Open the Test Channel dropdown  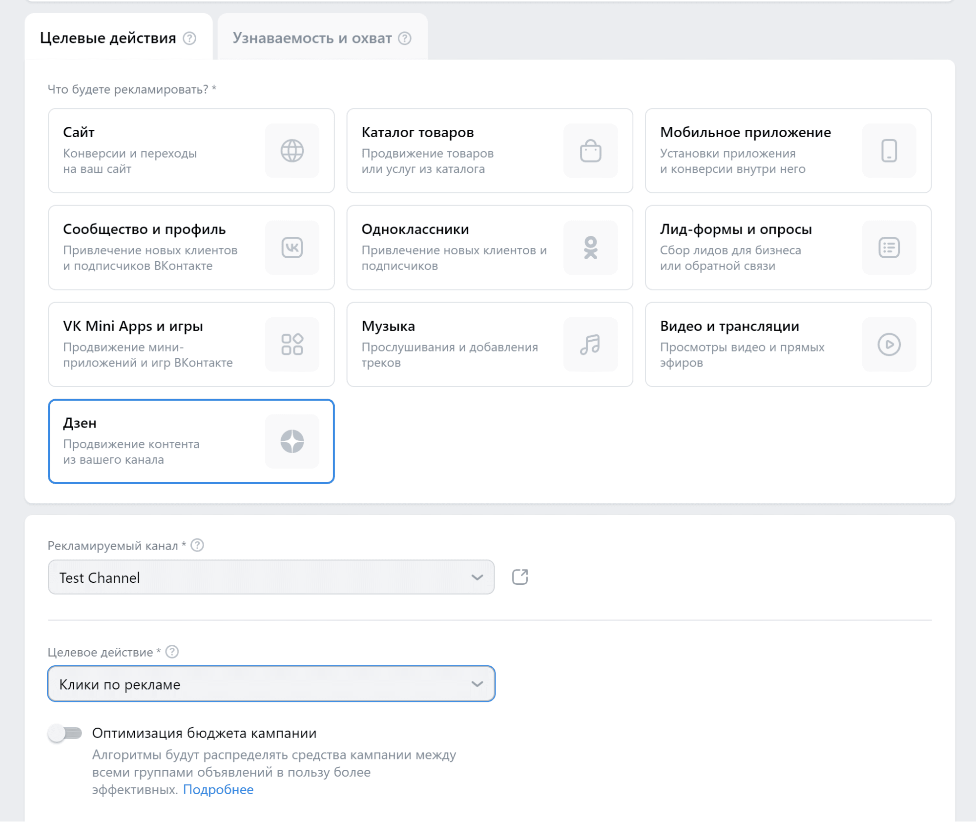tap(271, 577)
